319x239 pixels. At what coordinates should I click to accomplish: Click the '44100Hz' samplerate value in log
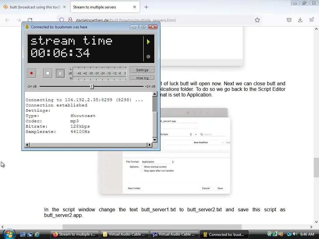(x=80, y=132)
